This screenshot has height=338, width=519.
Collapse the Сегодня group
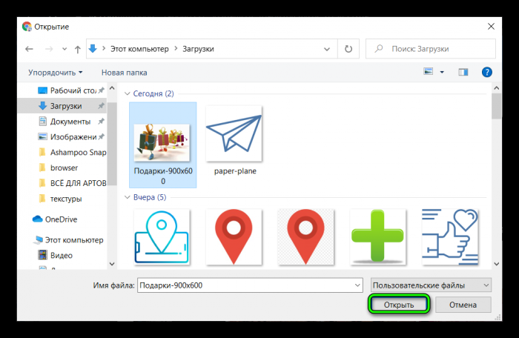pos(128,93)
